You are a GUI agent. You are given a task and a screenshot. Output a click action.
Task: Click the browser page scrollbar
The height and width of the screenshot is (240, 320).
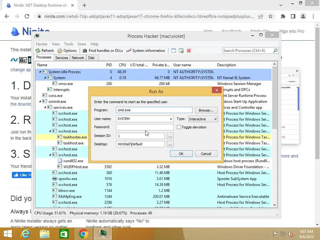[317, 93]
